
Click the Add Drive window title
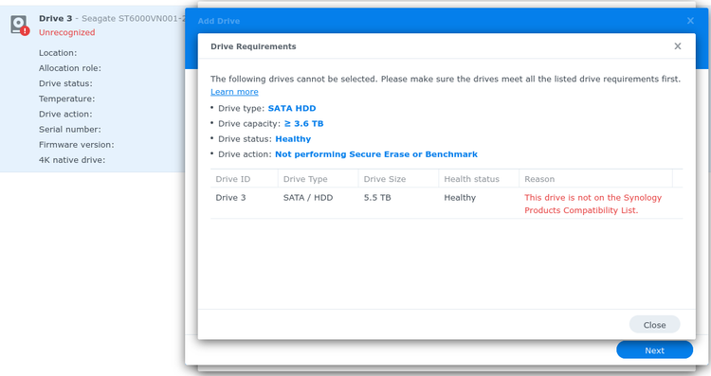click(219, 21)
